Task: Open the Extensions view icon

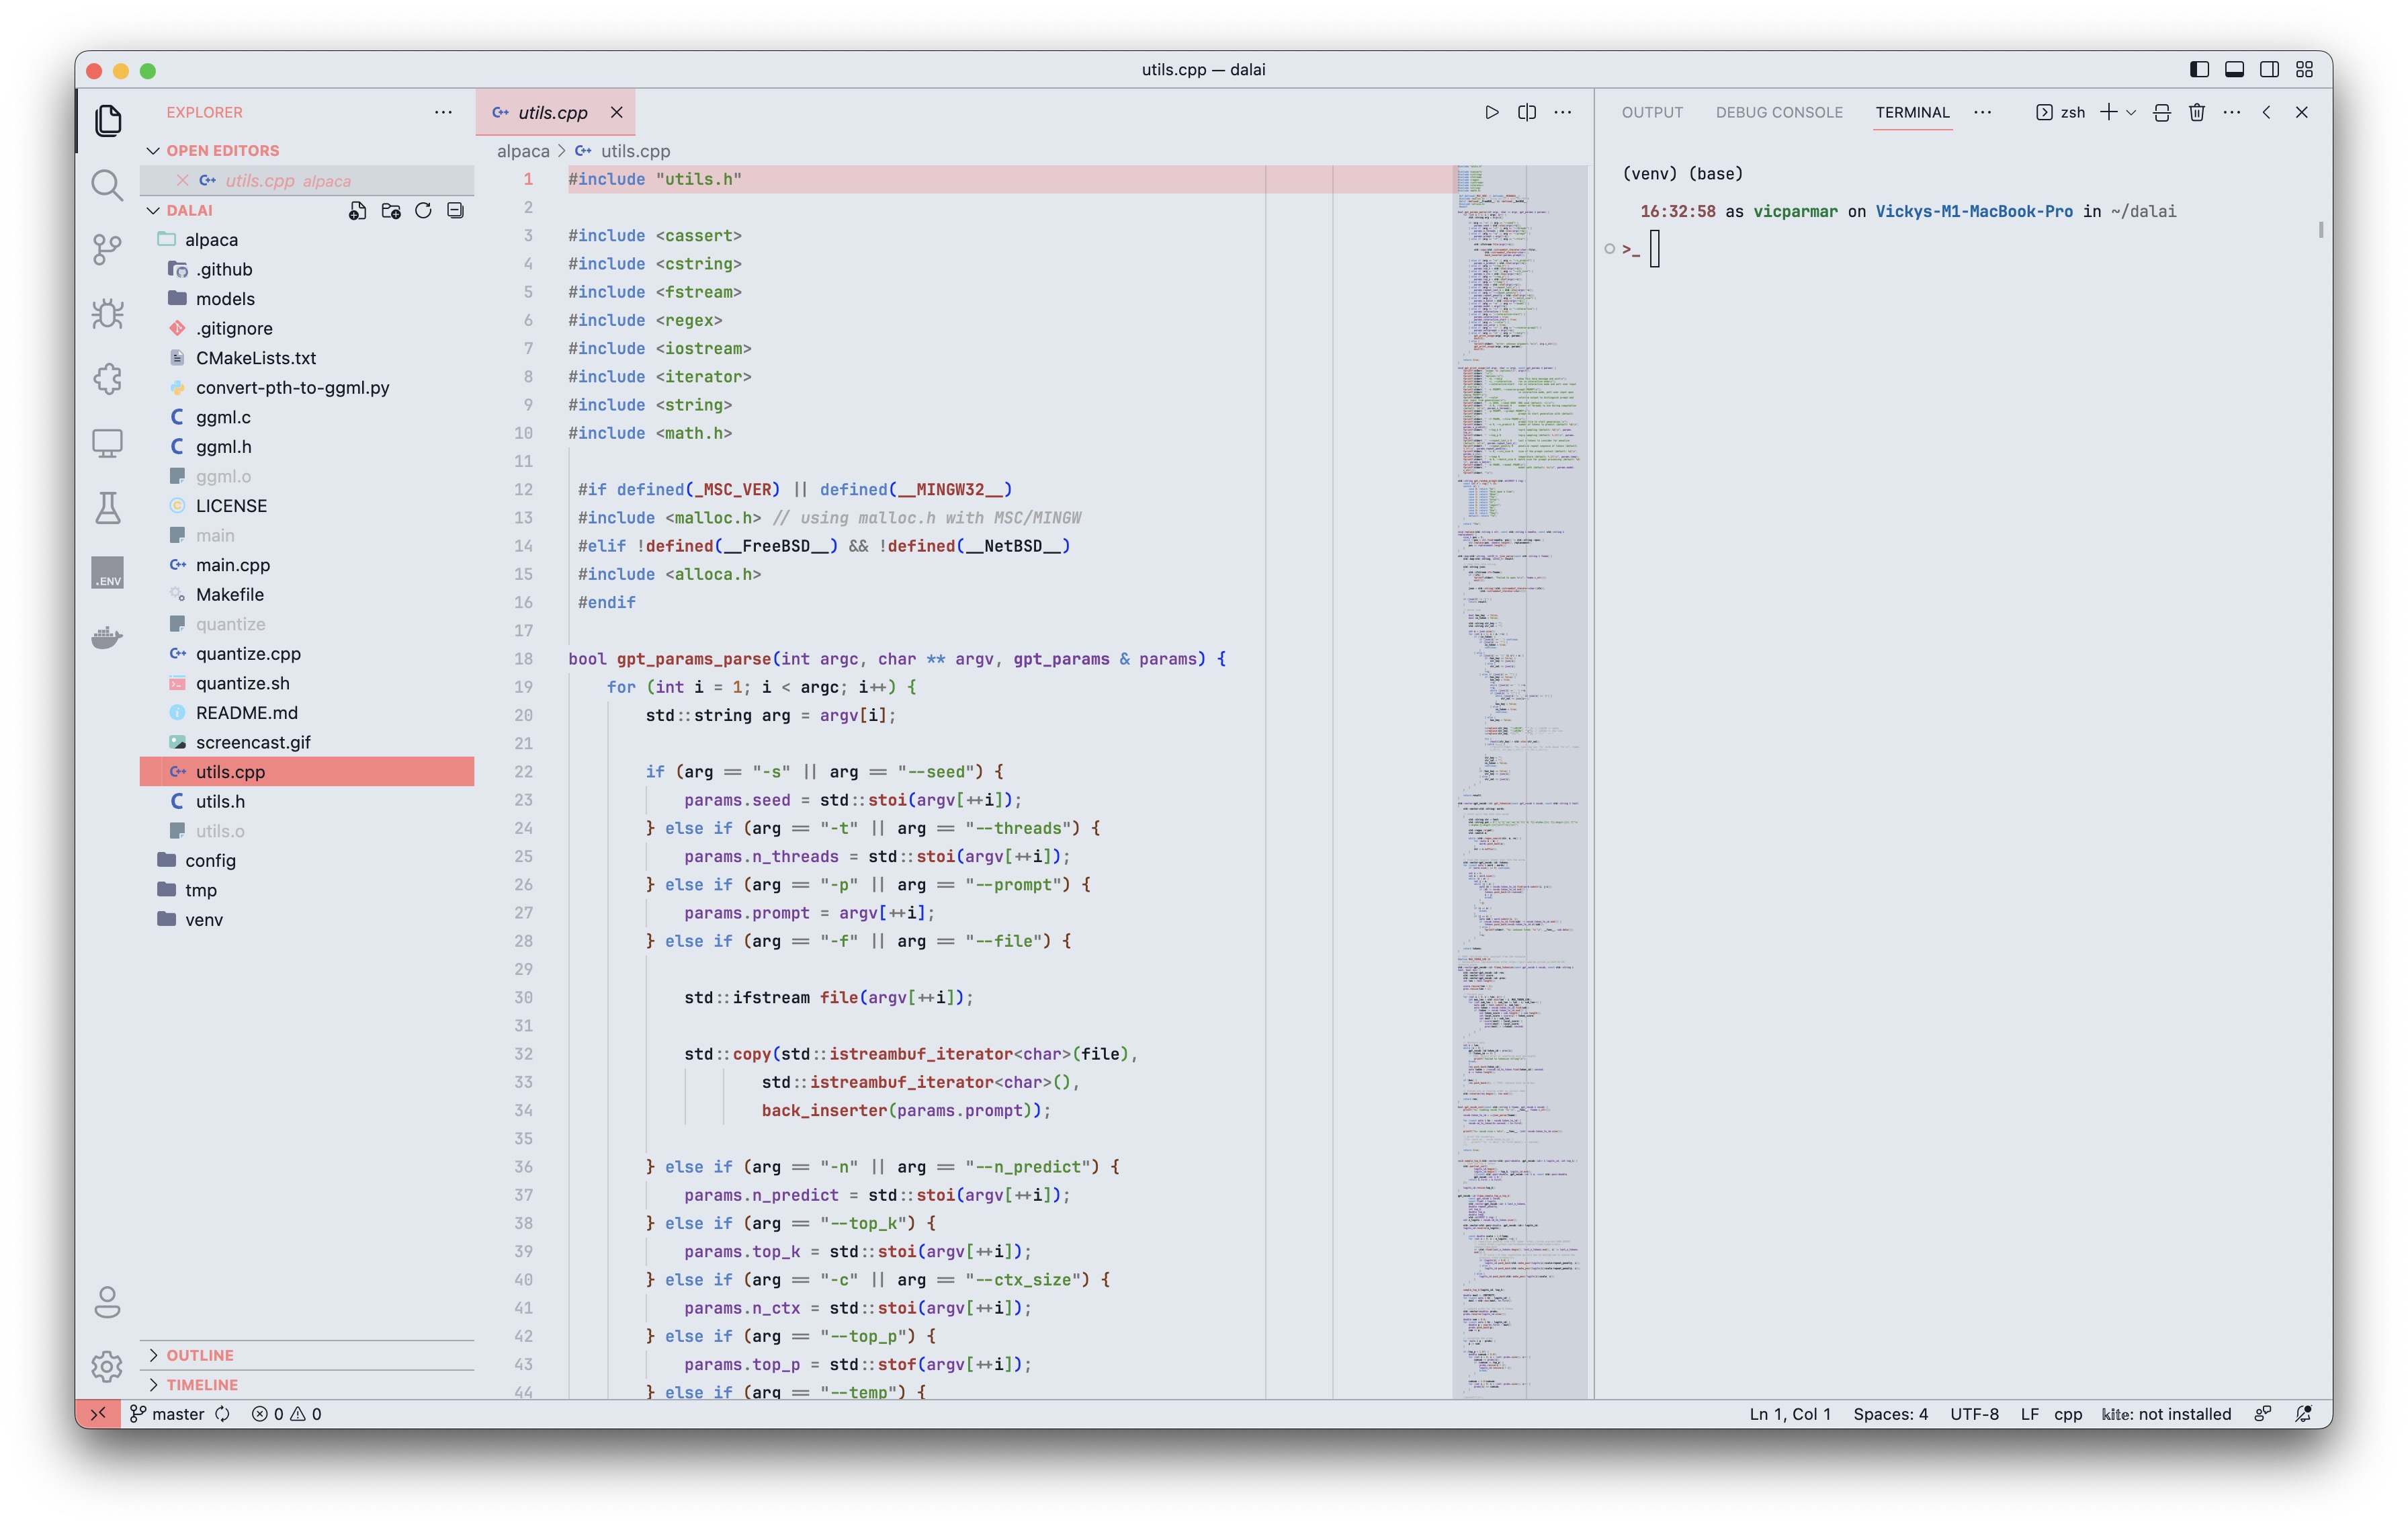Action: click(x=107, y=378)
